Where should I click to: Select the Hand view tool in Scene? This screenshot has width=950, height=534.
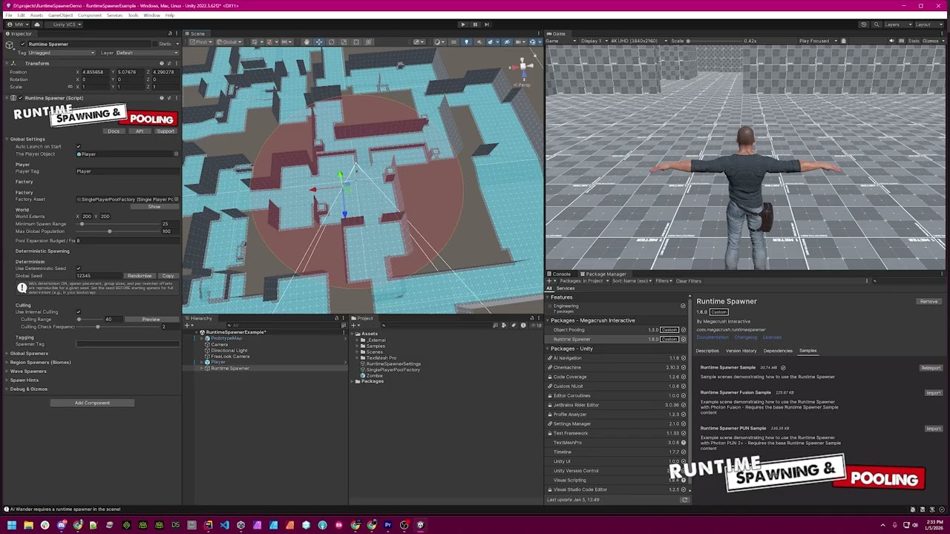click(x=307, y=42)
